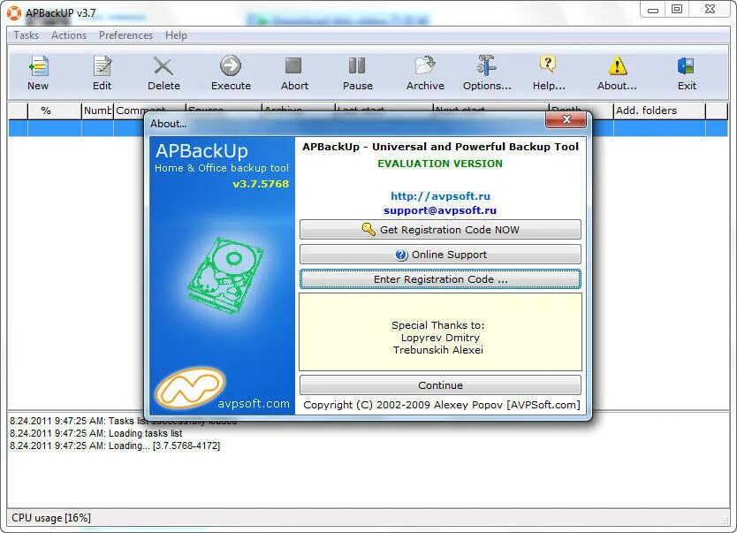
Task: Open the Archive tool
Action: click(425, 73)
